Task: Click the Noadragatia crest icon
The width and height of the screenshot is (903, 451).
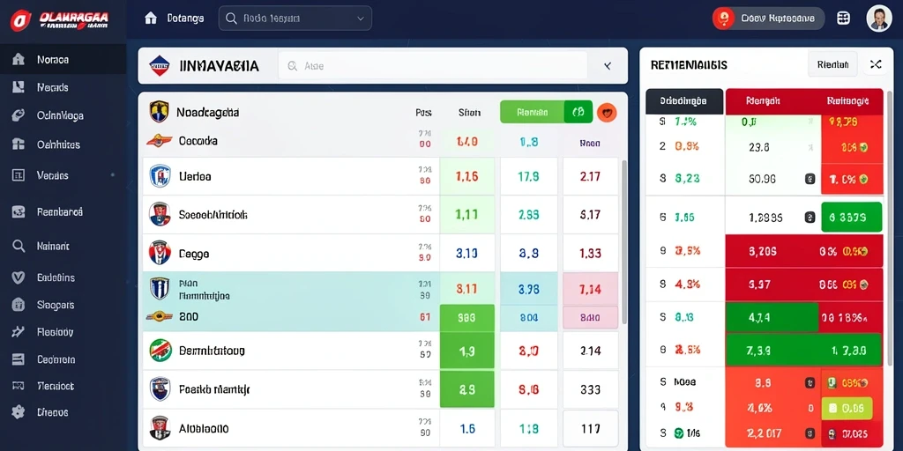Action: [x=159, y=112]
